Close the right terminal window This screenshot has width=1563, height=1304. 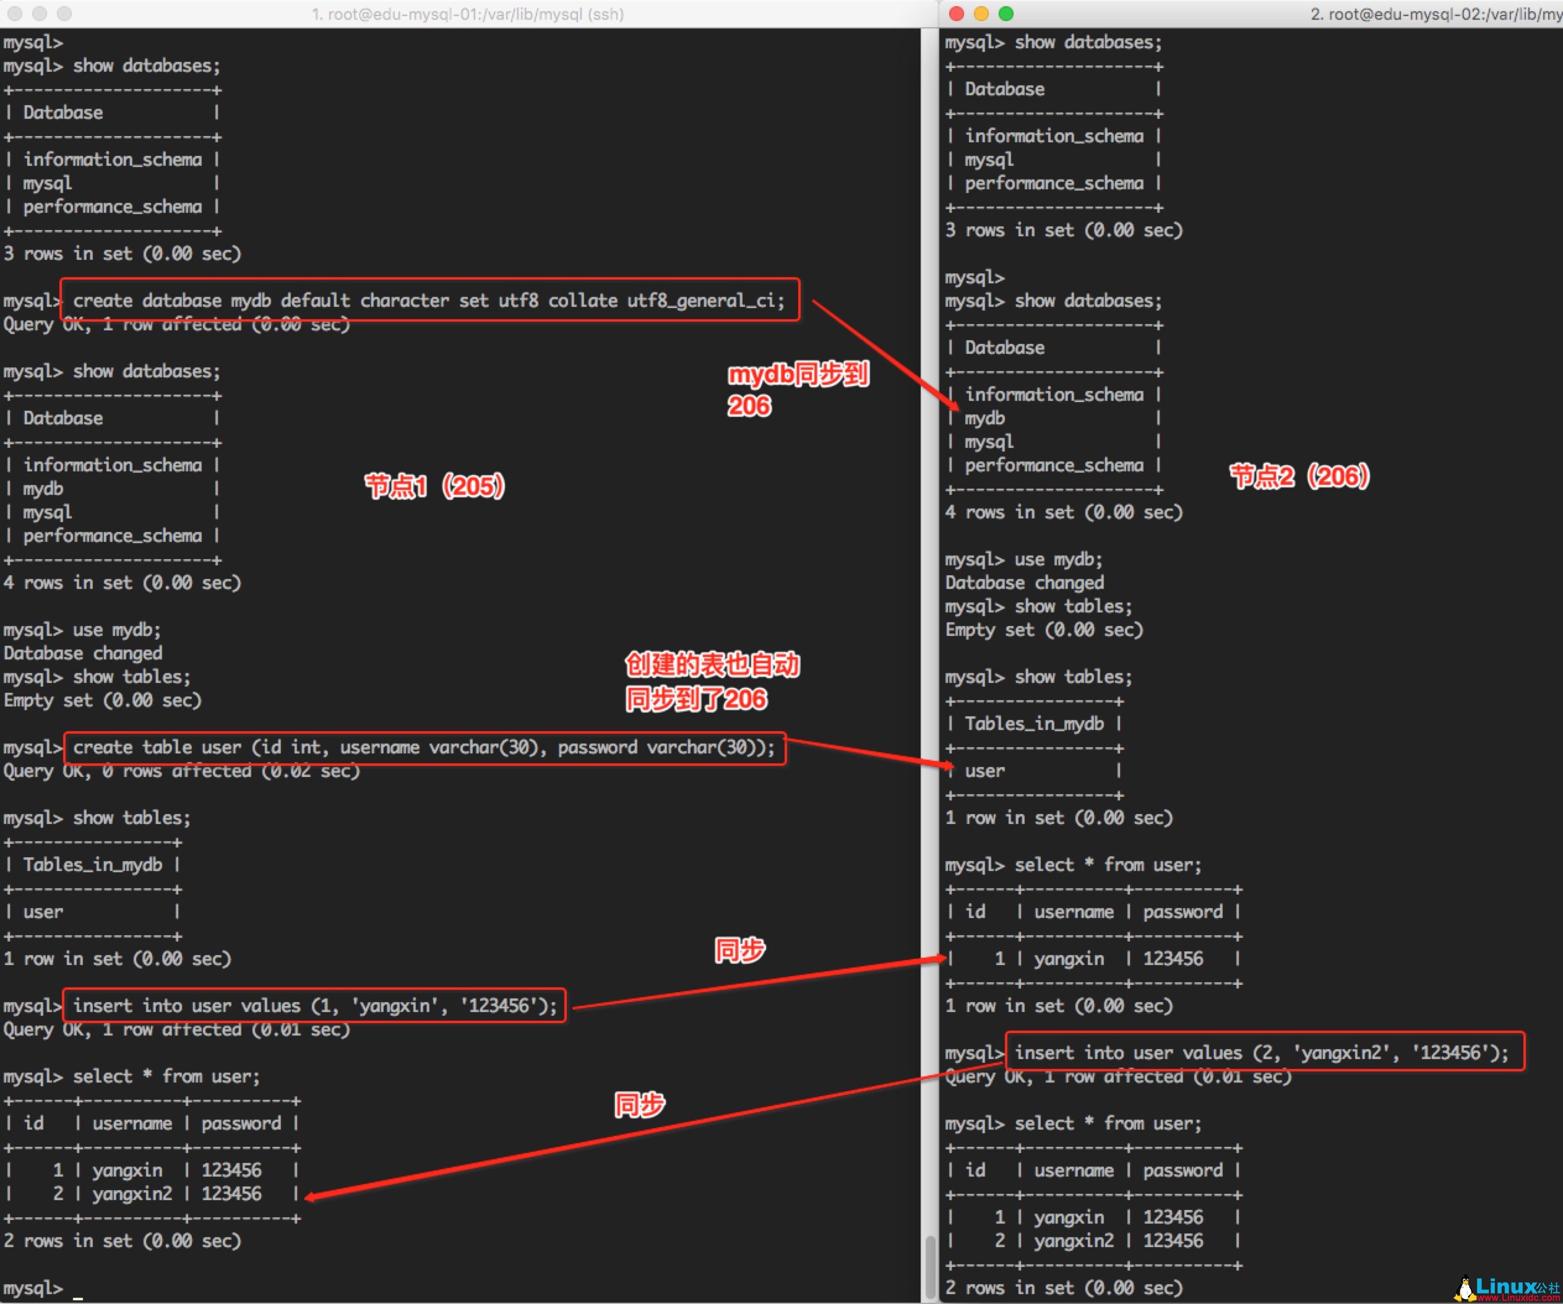point(957,12)
